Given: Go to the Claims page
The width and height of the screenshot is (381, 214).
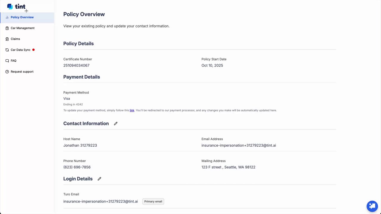Looking at the screenshot, I should 15,39.
